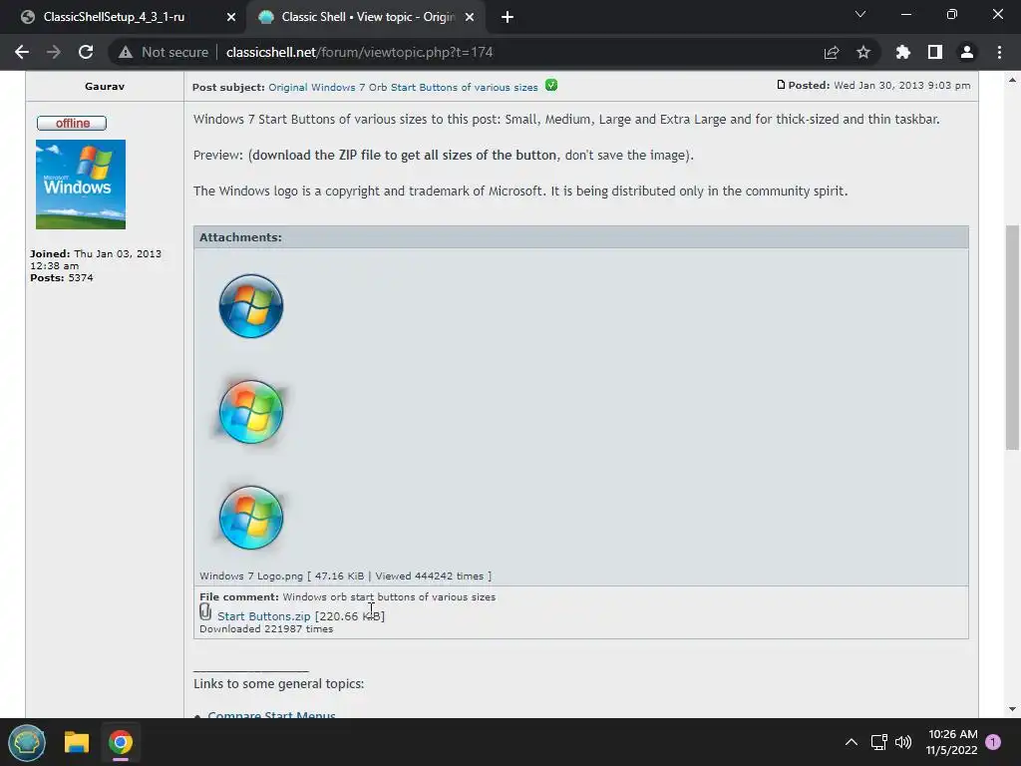Open the Compare Start Menus link
This screenshot has width=1021, height=766.
(271, 715)
